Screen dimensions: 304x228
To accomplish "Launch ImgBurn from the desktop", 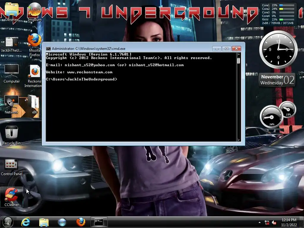I will pyautogui.click(x=34, y=12).
